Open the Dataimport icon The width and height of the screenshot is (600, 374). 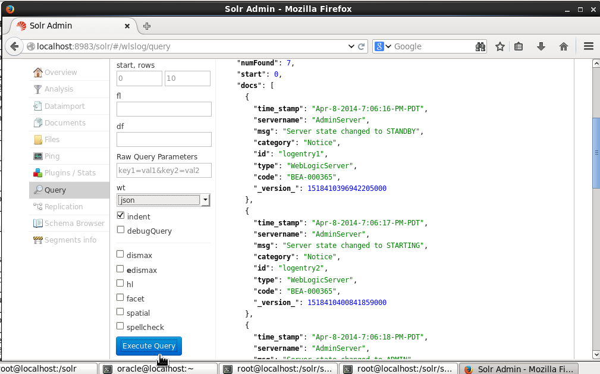37,106
